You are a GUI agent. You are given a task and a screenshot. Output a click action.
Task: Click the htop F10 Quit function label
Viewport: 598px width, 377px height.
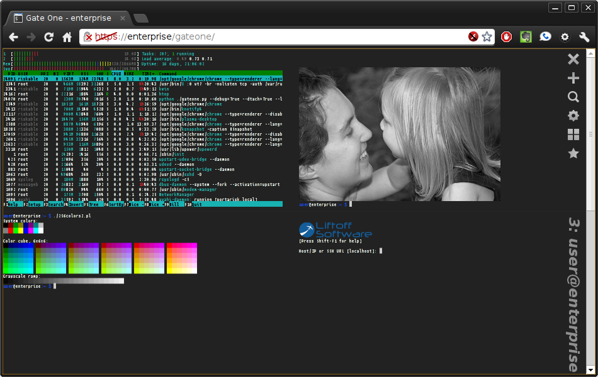194,204
